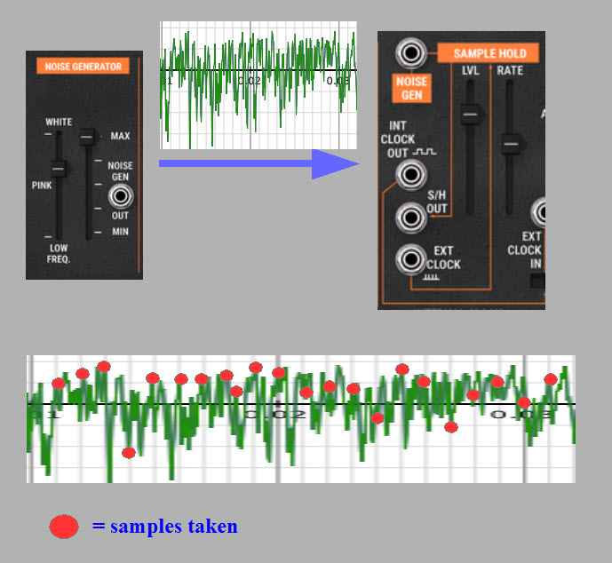Click the NOISE GEN orange label in Sample Hold

click(x=412, y=88)
